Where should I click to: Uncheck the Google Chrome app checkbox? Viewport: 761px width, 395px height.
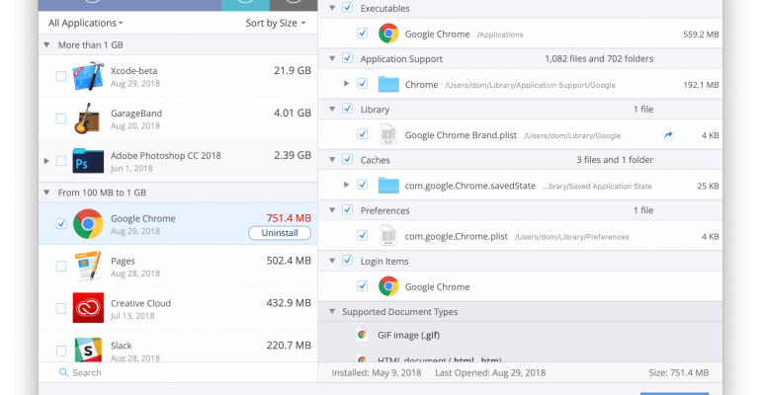tap(61, 224)
